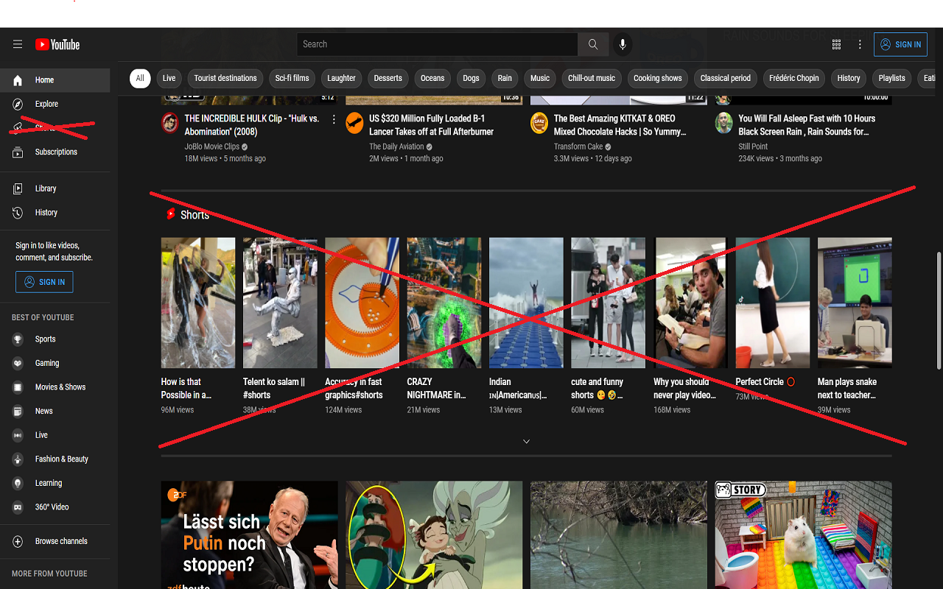Image resolution: width=943 pixels, height=589 pixels.
Task: Open the YouTube apps grid icon
Action: tap(836, 44)
